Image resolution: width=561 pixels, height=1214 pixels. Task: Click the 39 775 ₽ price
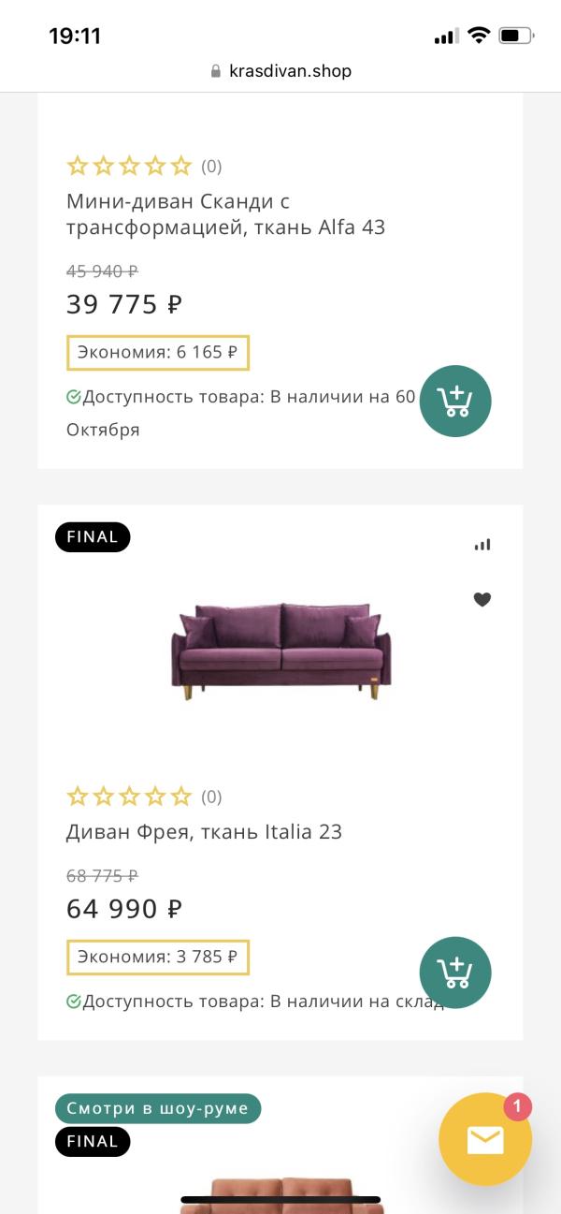(124, 304)
